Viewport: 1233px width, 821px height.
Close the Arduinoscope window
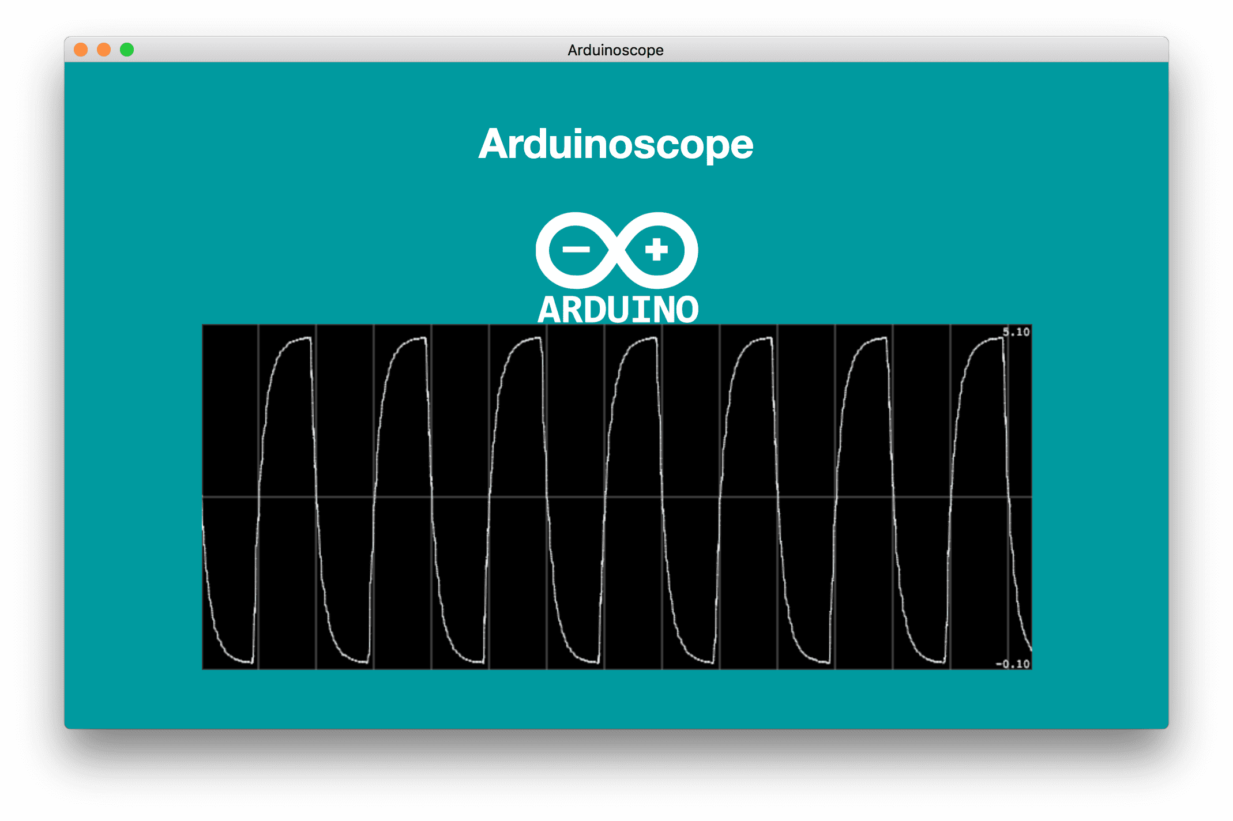(x=81, y=50)
